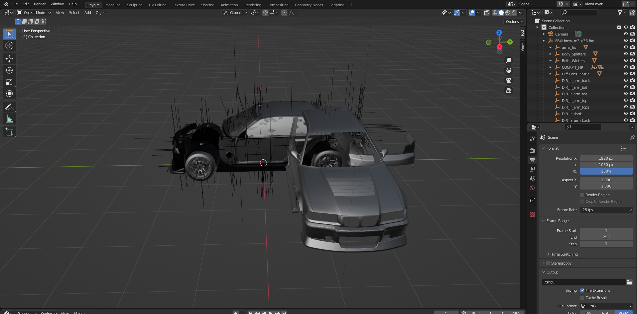The image size is (637, 314).
Task: Open Global transform orientation dropdown
Action: [x=235, y=13]
